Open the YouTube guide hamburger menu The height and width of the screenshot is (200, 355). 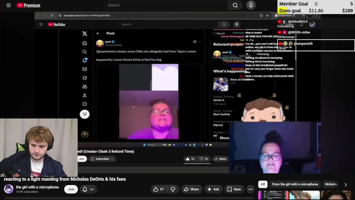pyautogui.click(x=9, y=5)
